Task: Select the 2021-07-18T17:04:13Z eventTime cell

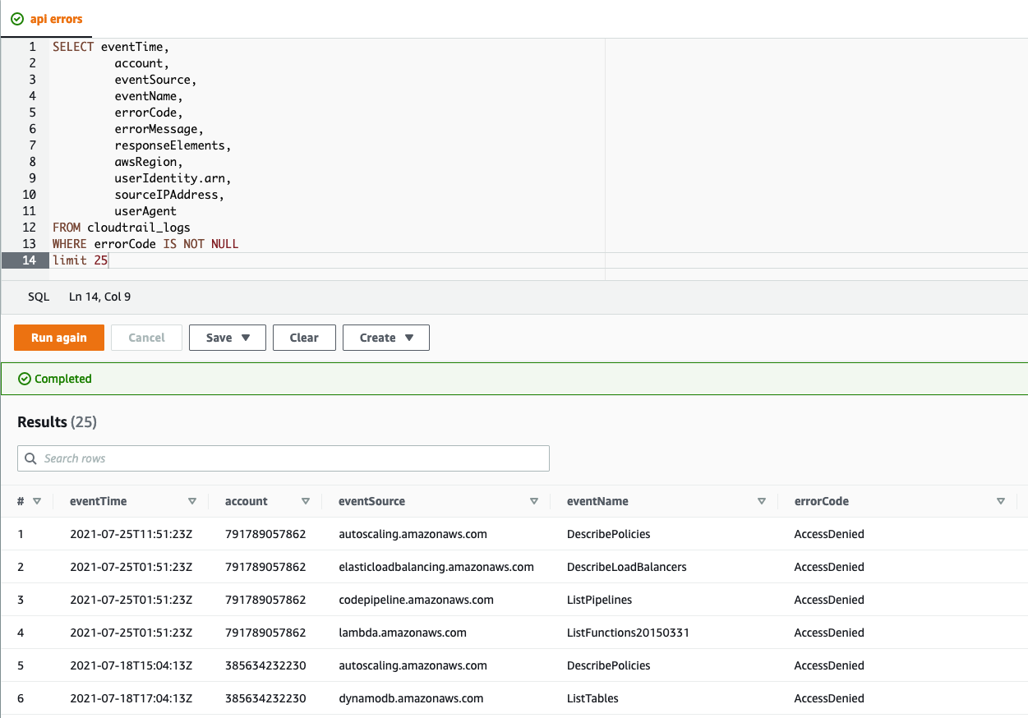Action: pyautogui.click(x=131, y=698)
